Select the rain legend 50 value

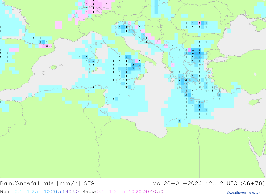click(76, 192)
